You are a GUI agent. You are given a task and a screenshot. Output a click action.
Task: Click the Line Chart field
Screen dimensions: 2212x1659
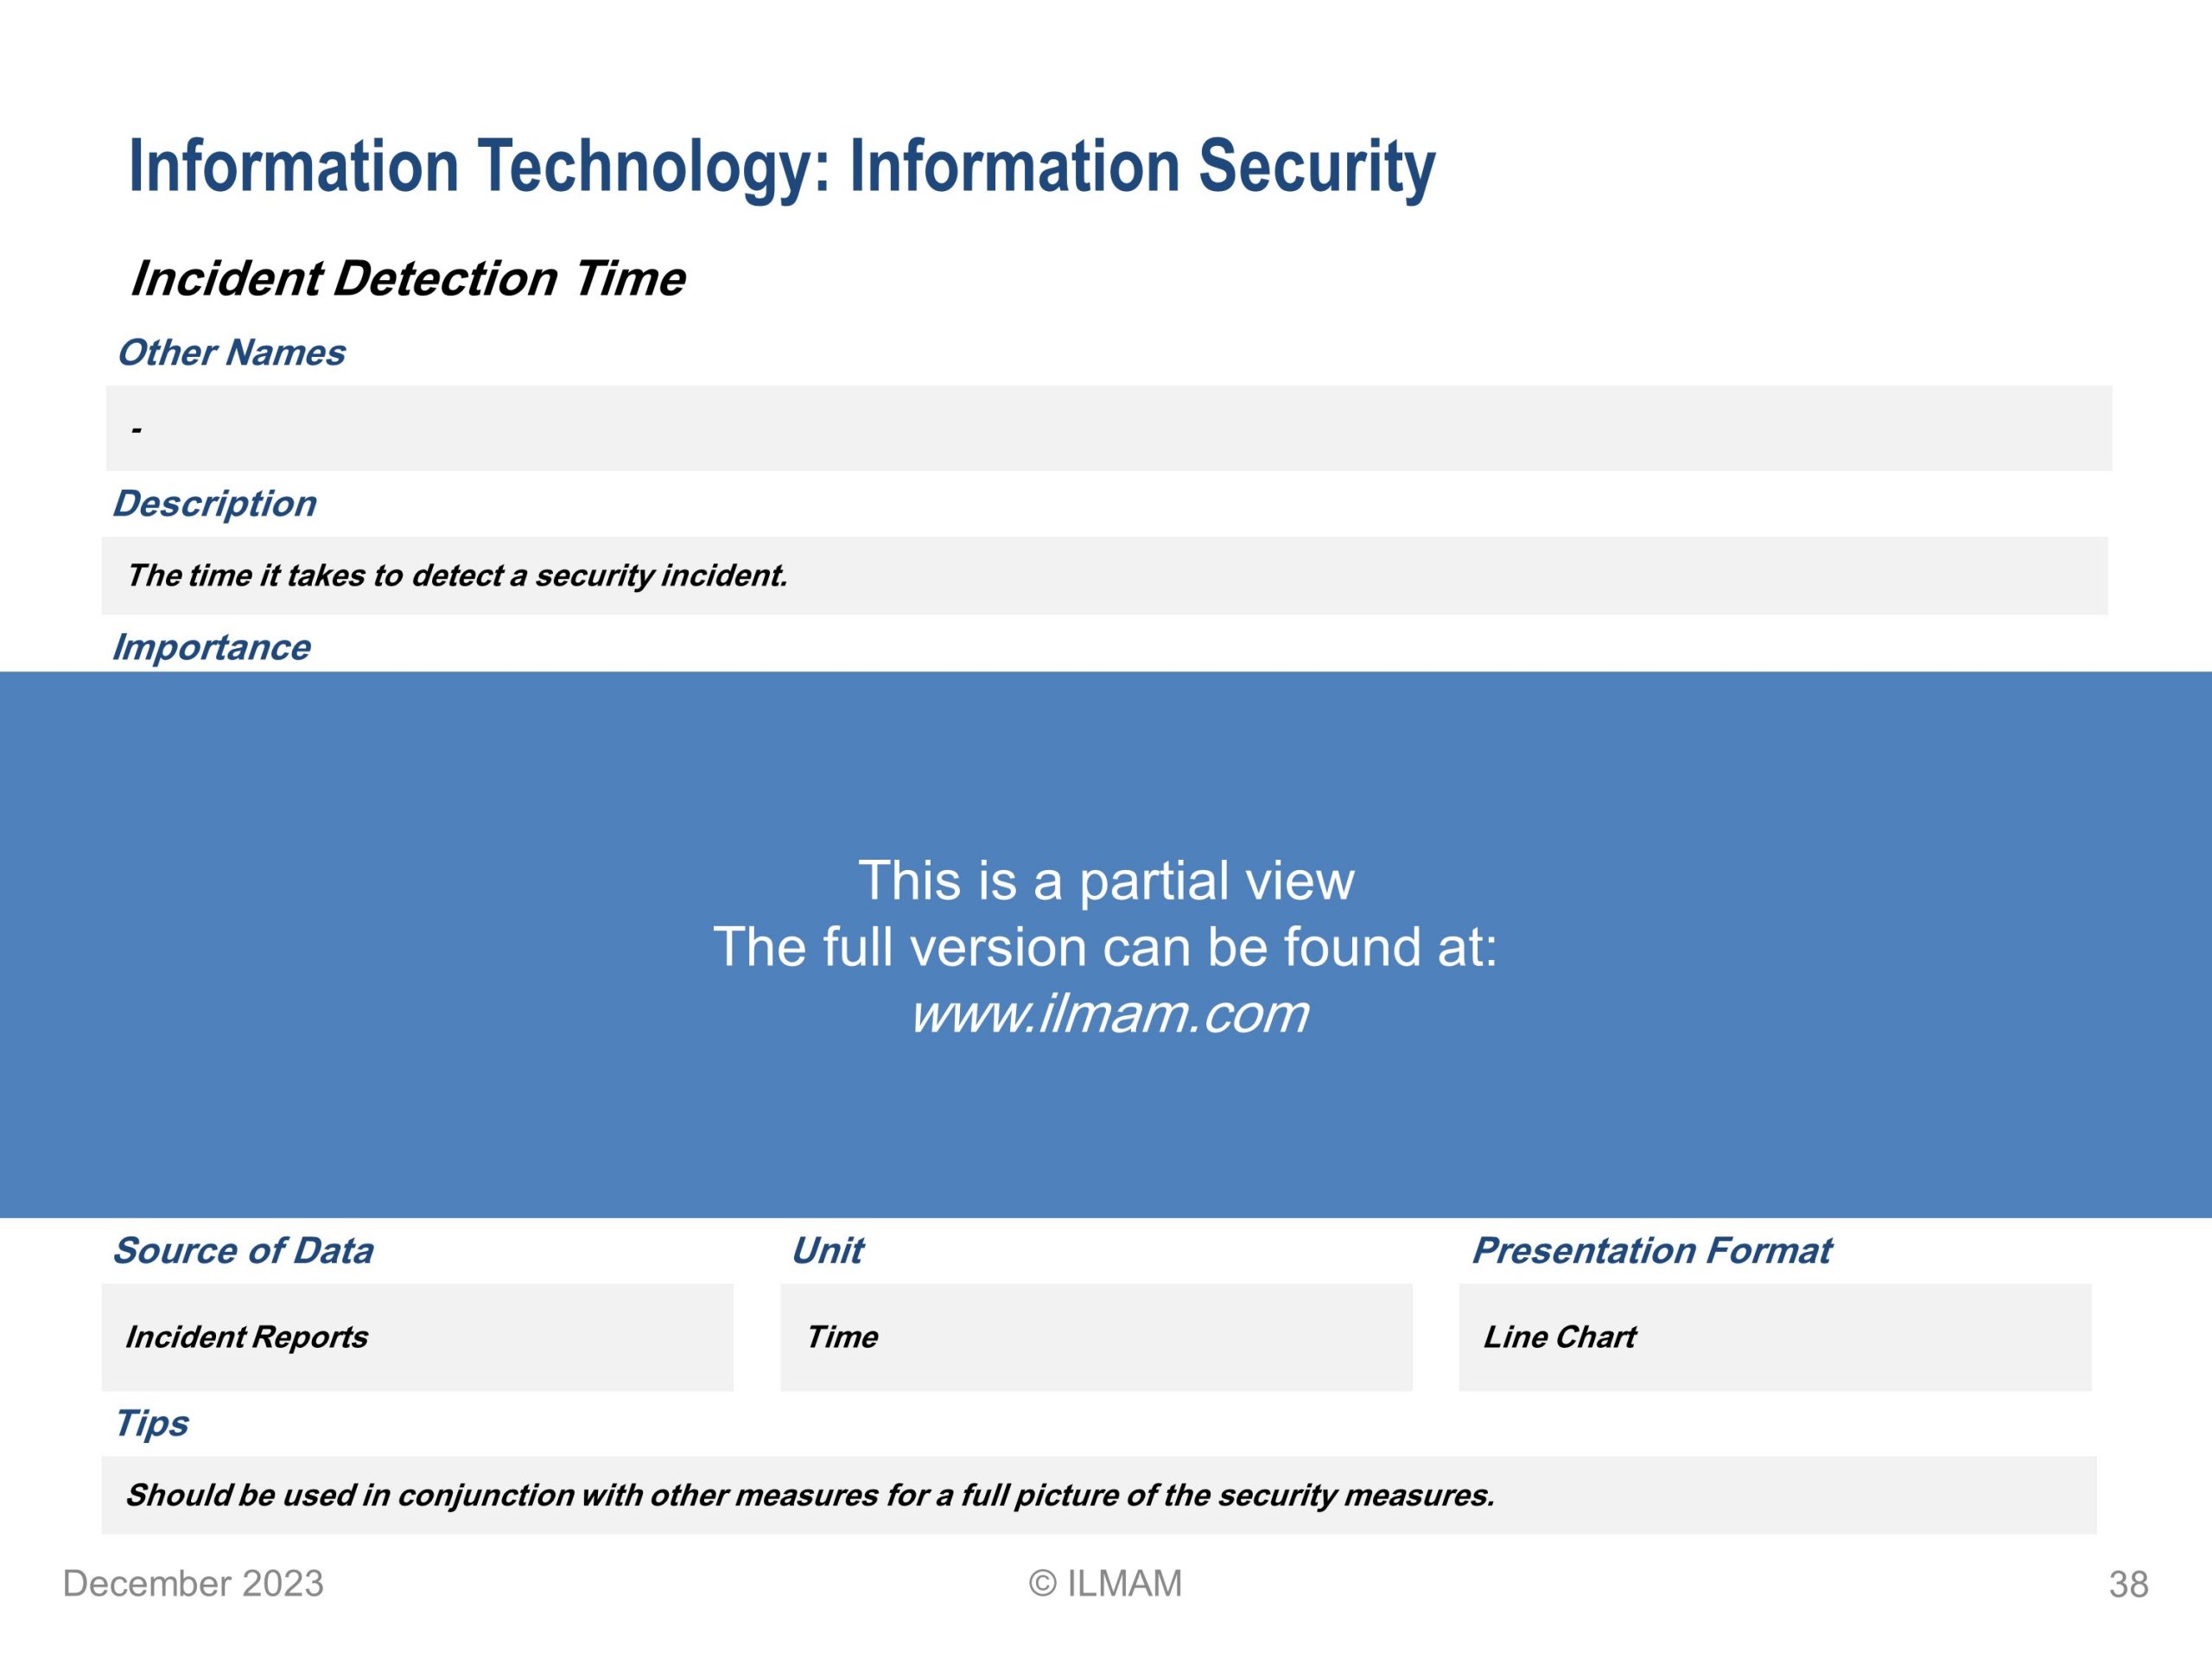[1775, 1337]
